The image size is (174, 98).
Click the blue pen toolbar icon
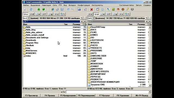click(x=108, y=9)
